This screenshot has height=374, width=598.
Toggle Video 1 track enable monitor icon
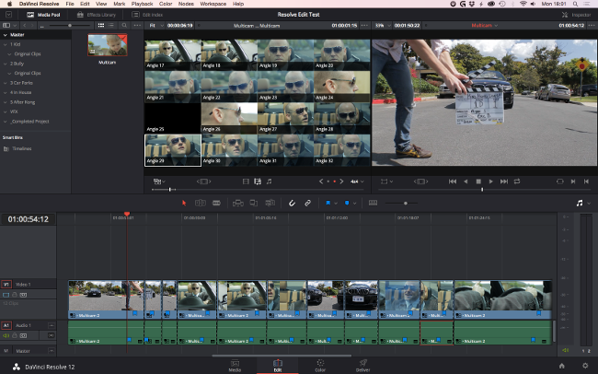tap(6, 295)
